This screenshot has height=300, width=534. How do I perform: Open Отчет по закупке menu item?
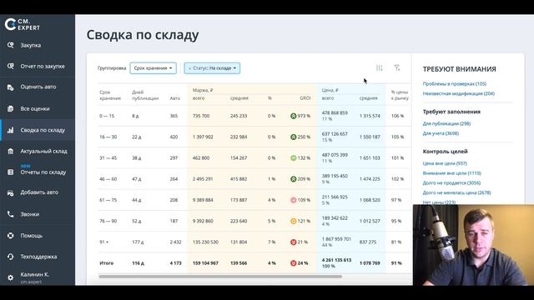coord(43,66)
